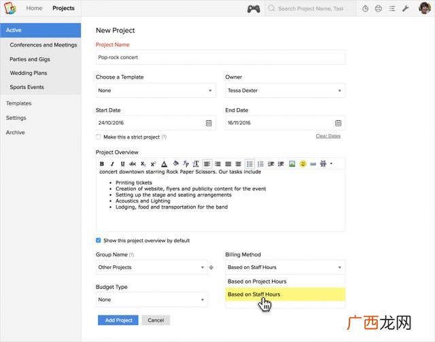Click the more editor options icon
This screenshot has width=435, height=342.
coord(323,163)
